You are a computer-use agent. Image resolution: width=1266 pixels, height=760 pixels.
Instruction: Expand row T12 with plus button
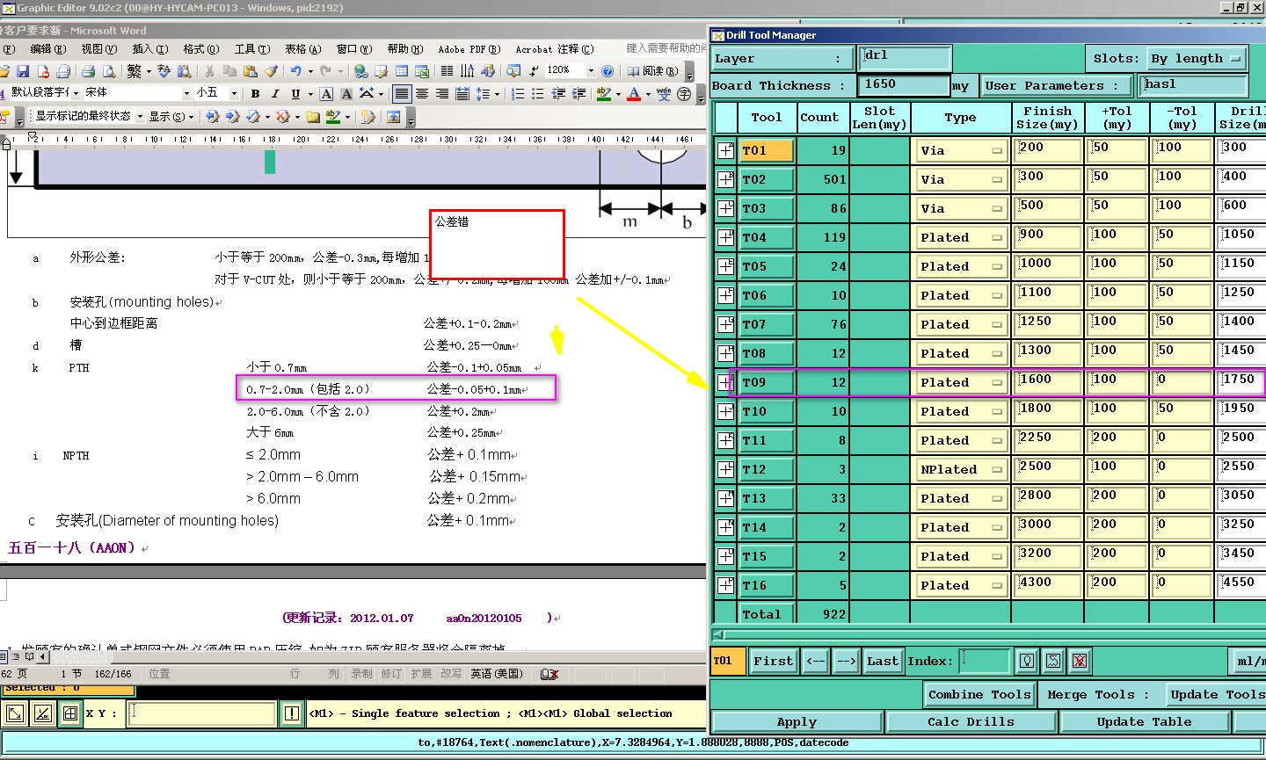point(725,469)
